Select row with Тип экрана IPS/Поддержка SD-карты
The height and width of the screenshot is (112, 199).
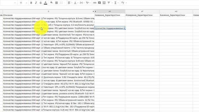pos(49,54)
